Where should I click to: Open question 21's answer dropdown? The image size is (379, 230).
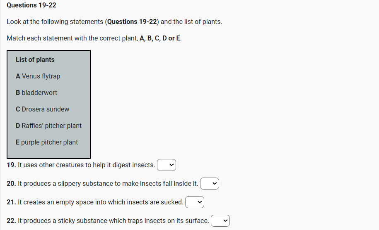[195, 202]
